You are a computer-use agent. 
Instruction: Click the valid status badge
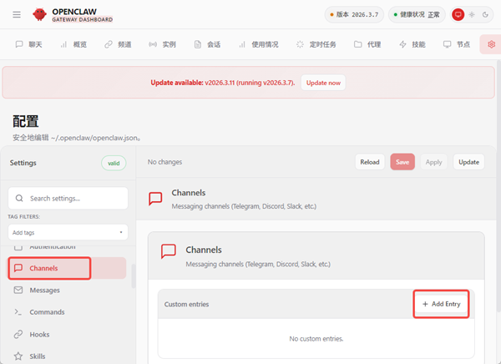(114, 164)
